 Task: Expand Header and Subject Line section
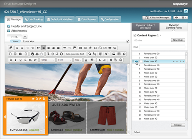(x=8, y=26)
